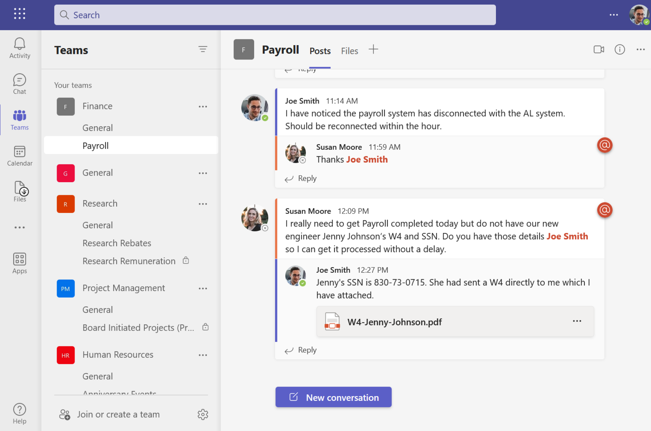Switch to the Files tab

pyautogui.click(x=349, y=51)
